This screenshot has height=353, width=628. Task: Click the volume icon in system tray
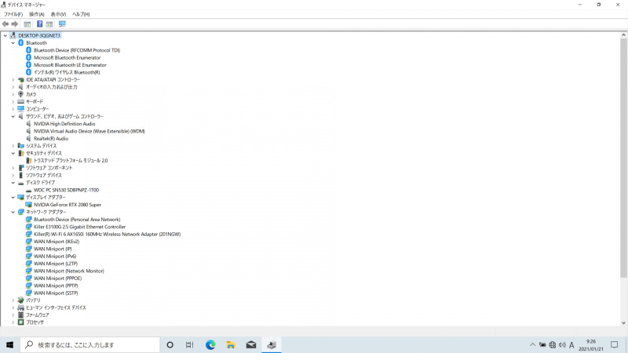[x=562, y=344]
